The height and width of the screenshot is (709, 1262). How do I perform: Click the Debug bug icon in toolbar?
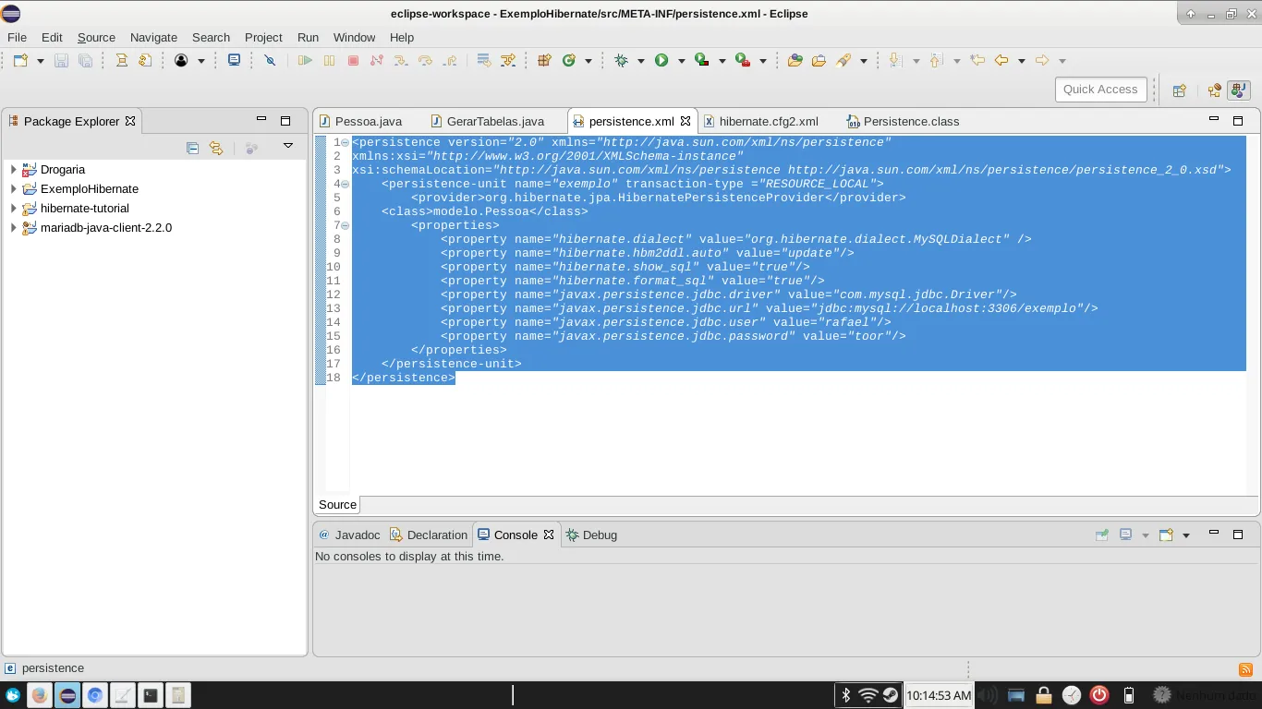click(622, 61)
